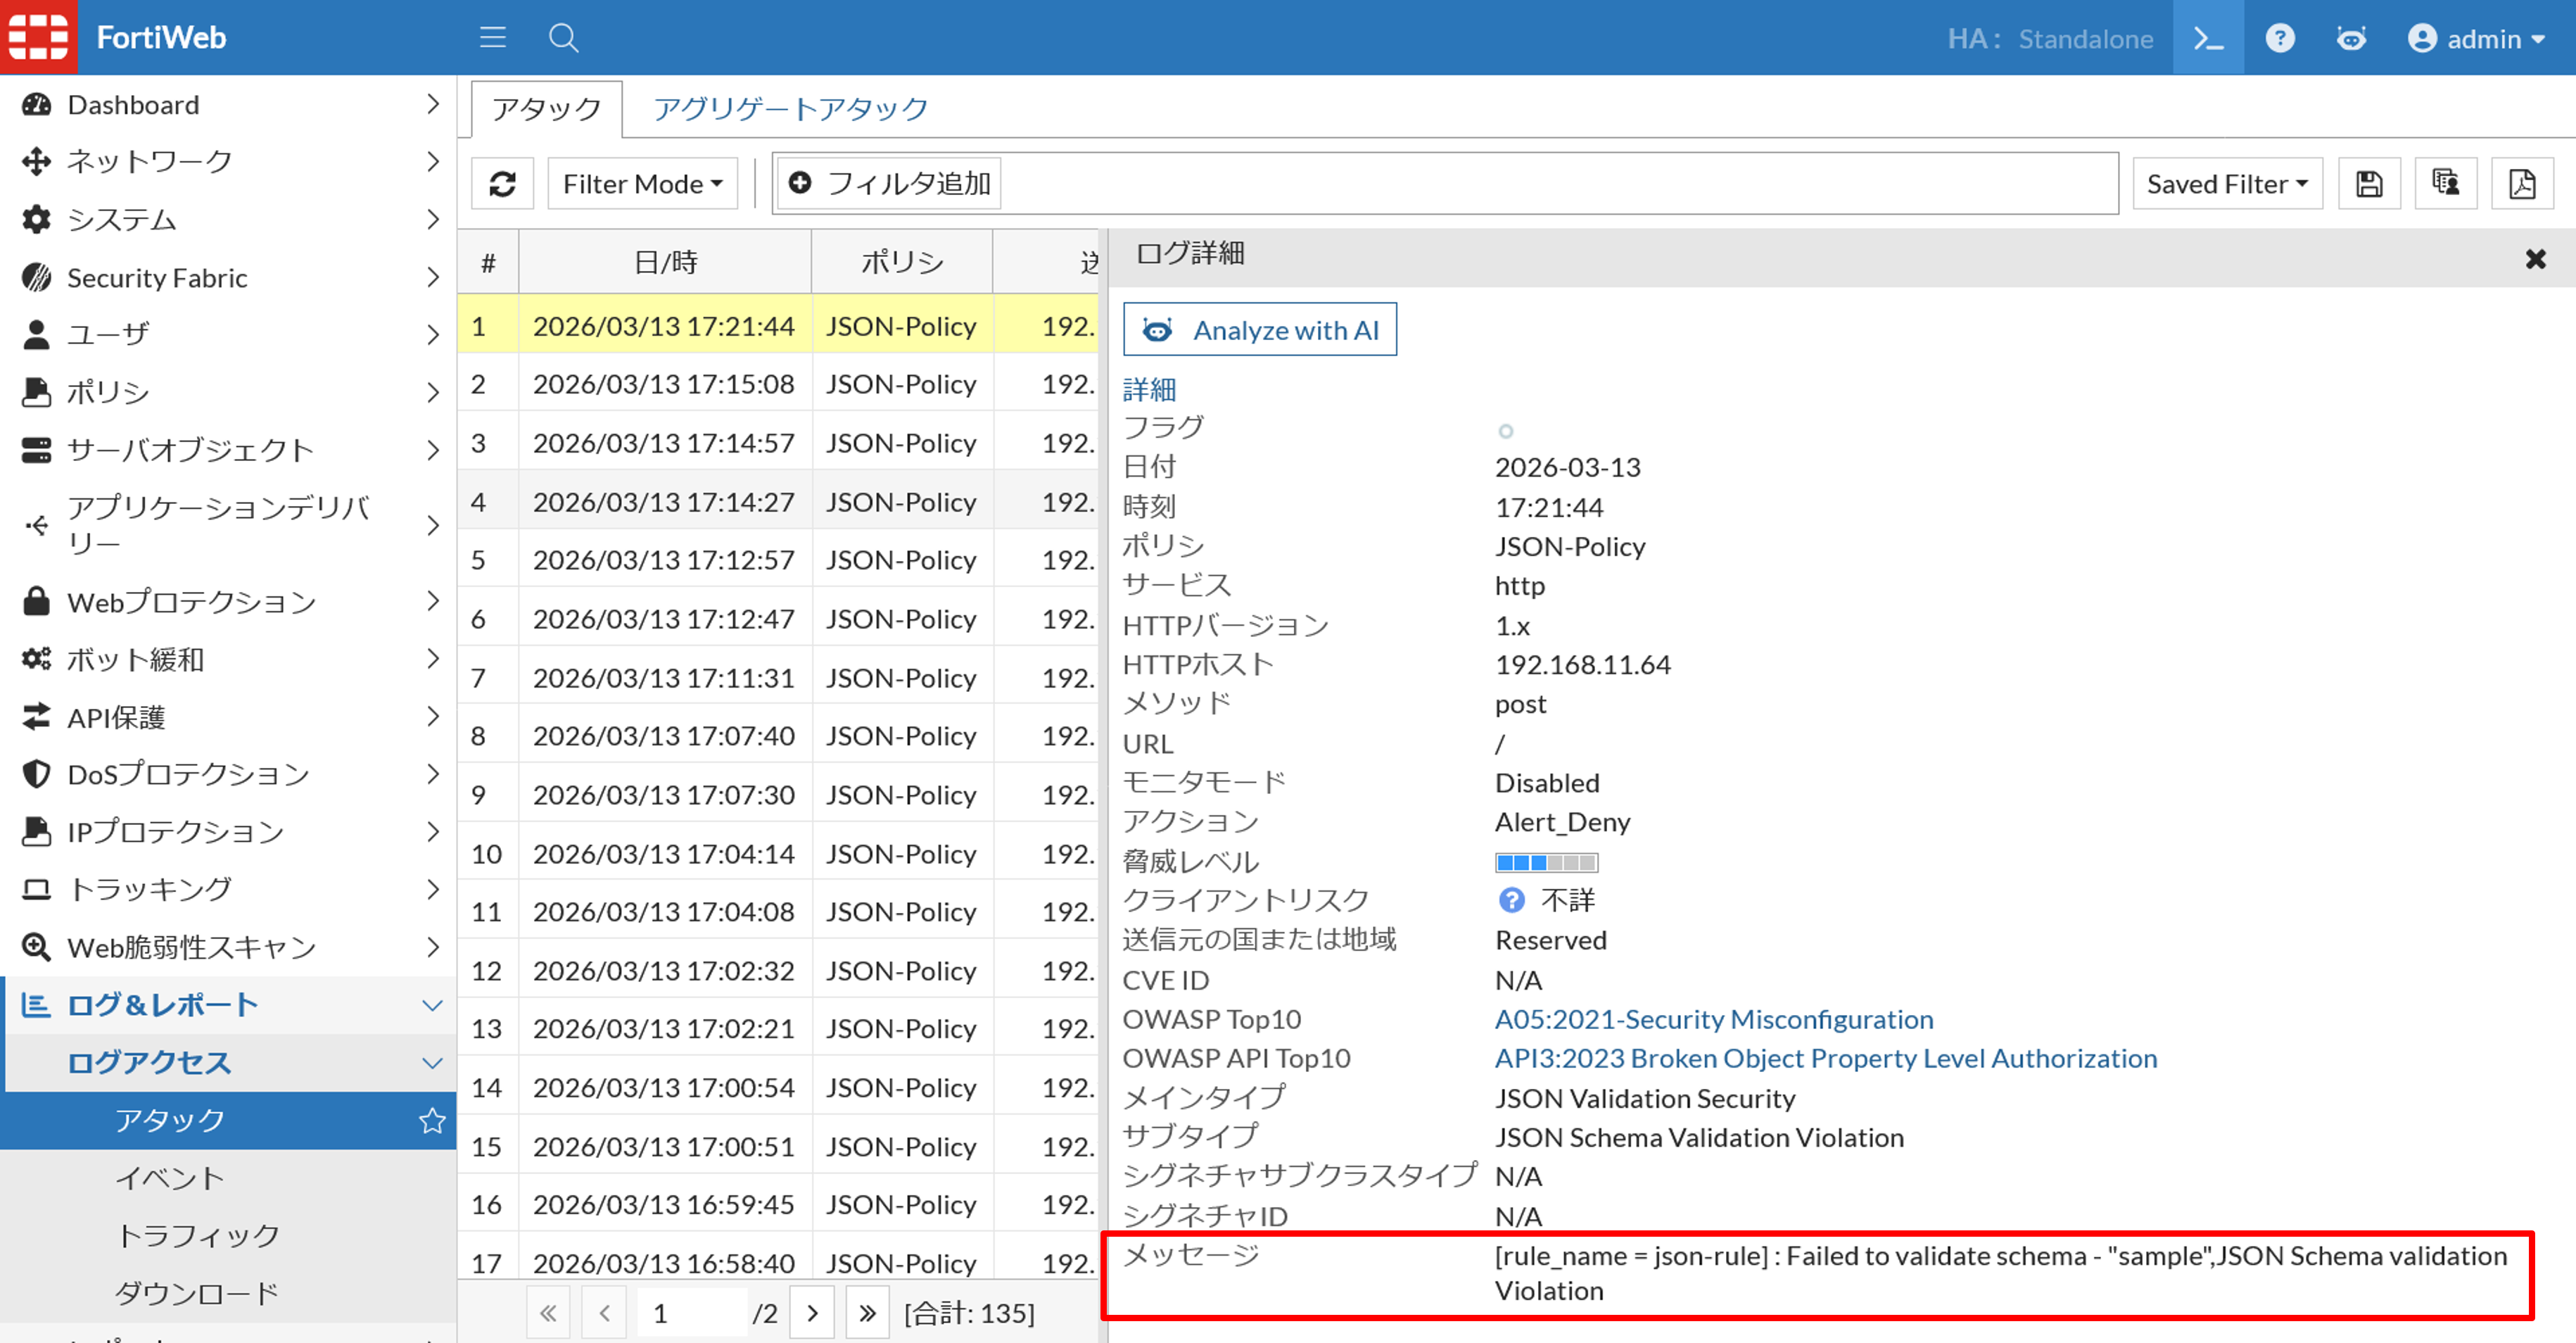The height and width of the screenshot is (1343, 2576).
Task: Open the help icon in the header
Action: point(2280,38)
